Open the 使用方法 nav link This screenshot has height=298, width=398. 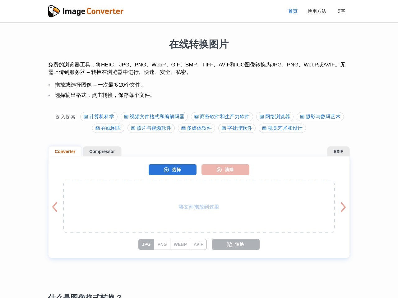[x=317, y=11]
